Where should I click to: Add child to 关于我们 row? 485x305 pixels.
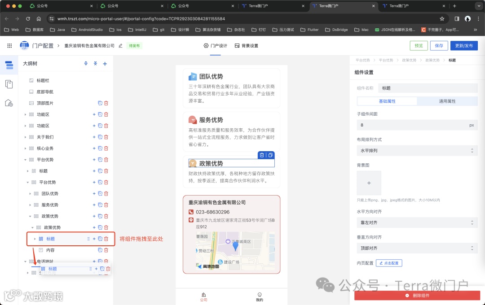tap(94, 137)
